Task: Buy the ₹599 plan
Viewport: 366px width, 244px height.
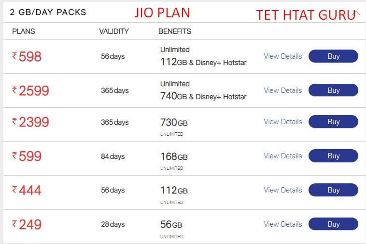Action: click(333, 155)
